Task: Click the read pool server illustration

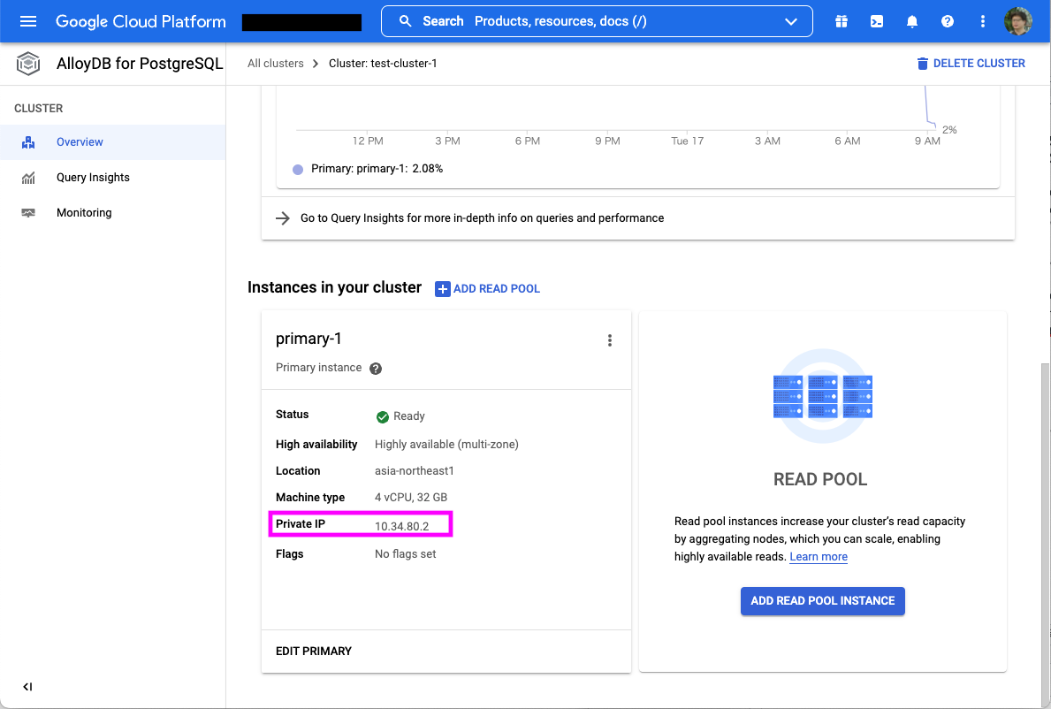Action: 822,396
